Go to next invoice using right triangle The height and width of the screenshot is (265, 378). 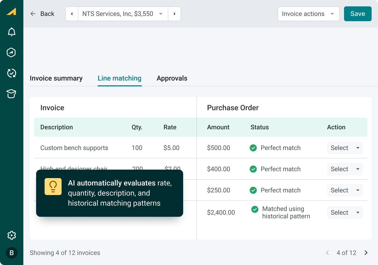click(174, 14)
